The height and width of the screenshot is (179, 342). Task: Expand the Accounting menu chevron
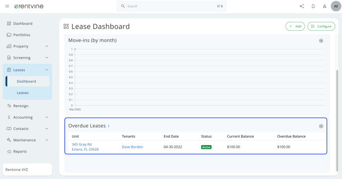[x=47, y=117]
